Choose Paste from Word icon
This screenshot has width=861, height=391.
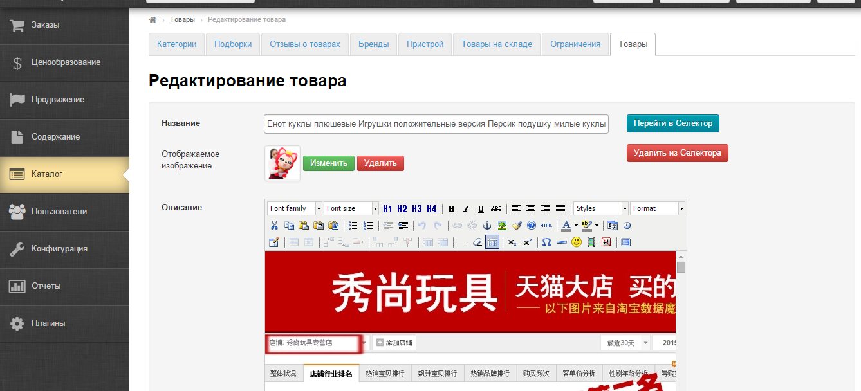[333, 226]
